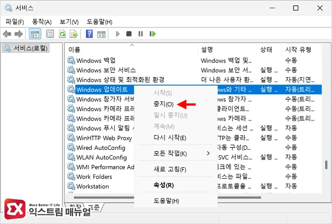Screen dimensions: 332x224
Task: Click the Services app icon in title bar
Action: pyautogui.click(x=8, y=8)
